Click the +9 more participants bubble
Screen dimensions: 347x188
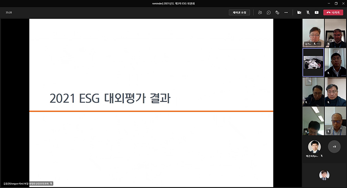click(x=334, y=147)
